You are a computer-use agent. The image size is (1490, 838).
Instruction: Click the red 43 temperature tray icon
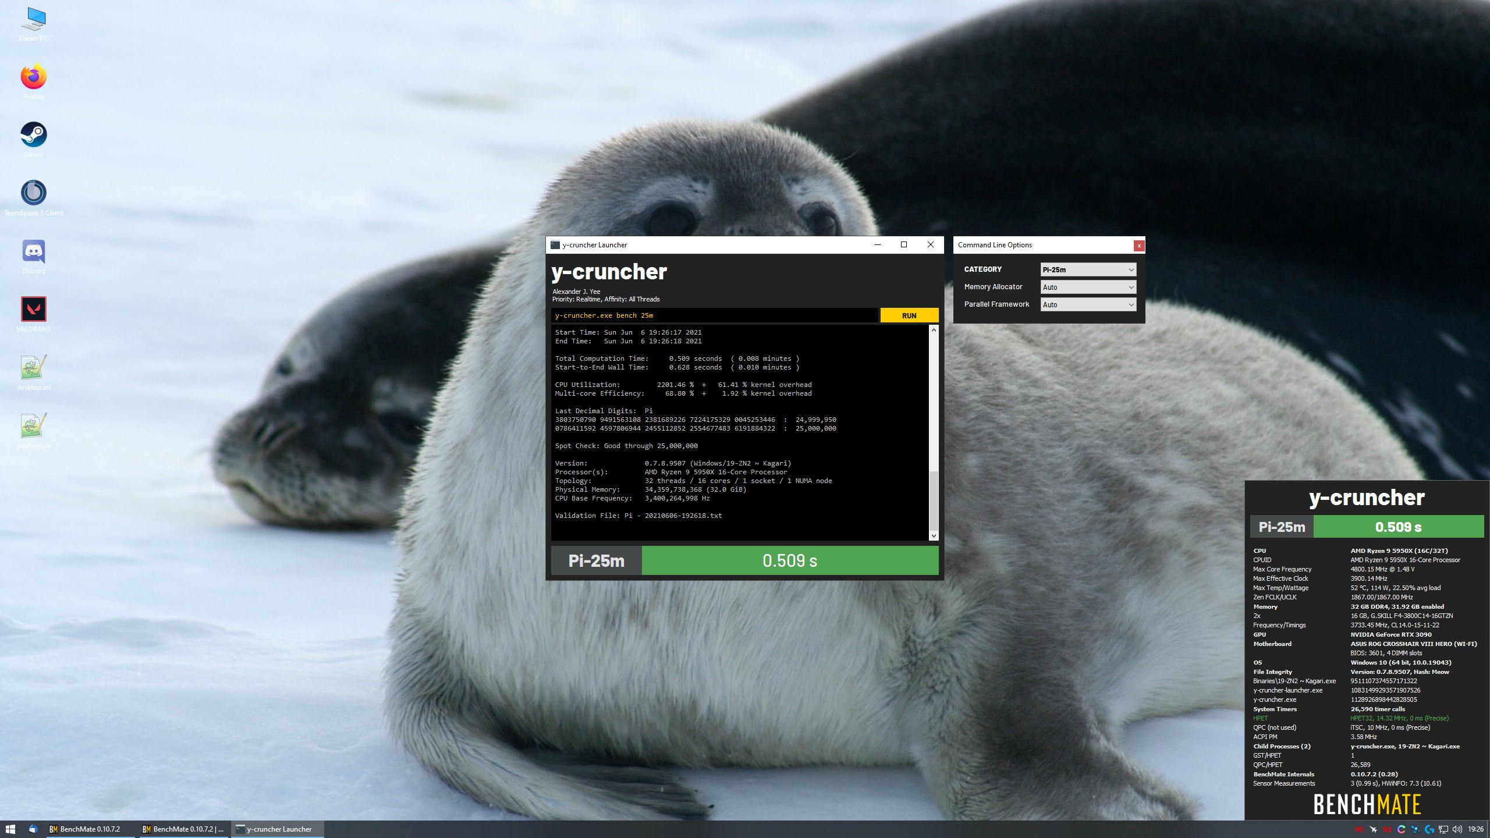[x=1387, y=829]
